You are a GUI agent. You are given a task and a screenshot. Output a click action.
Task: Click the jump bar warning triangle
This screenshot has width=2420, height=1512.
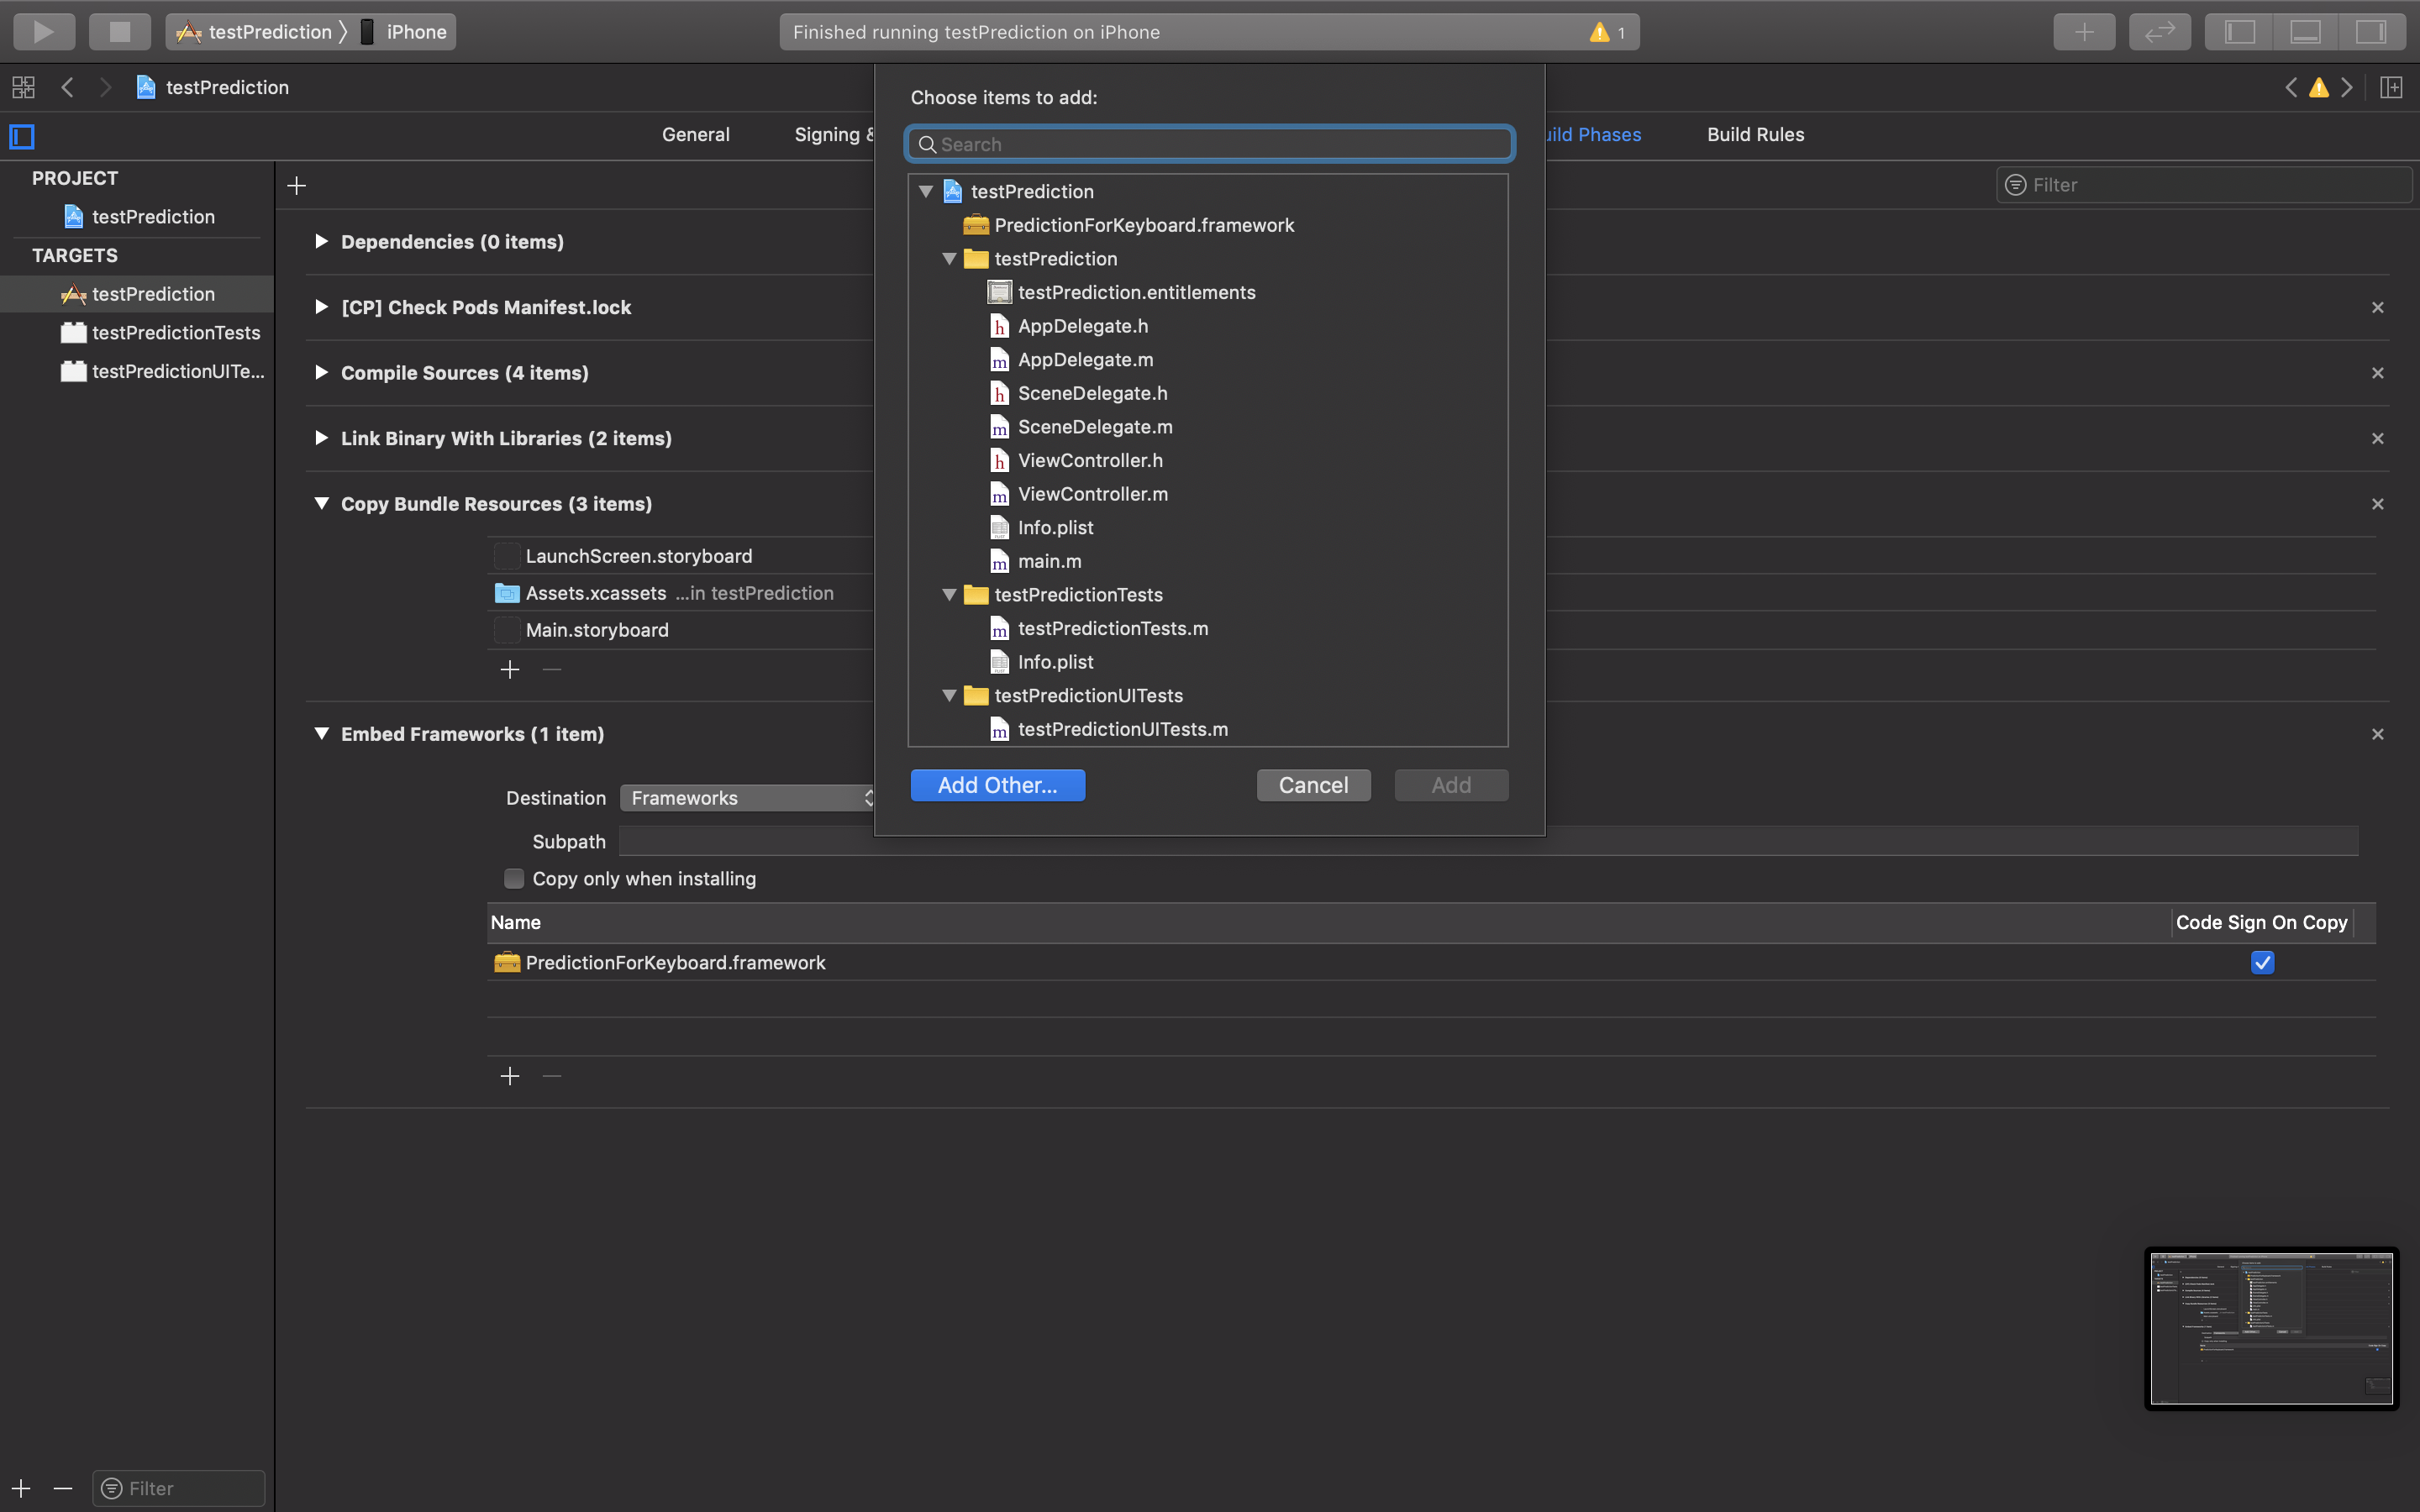coord(2319,87)
